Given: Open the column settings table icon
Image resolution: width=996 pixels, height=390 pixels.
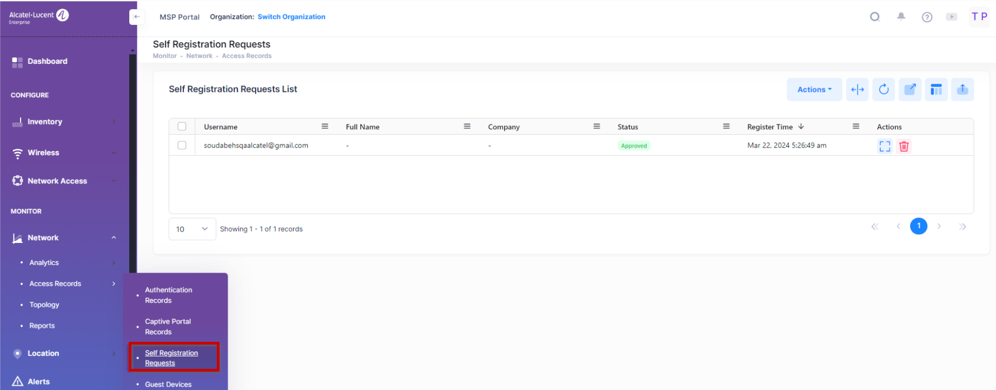Looking at the screenshot, I should (x=936, y=90).
